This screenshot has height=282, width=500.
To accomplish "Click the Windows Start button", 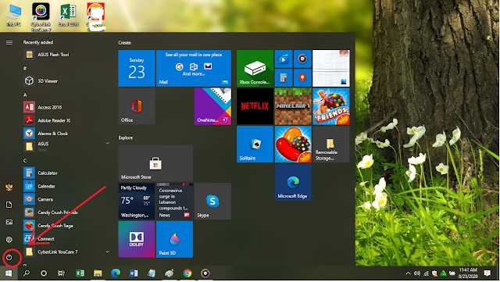I will (x=9, y=273).
